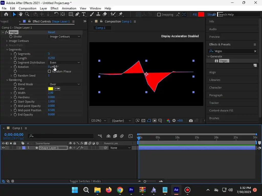The width and height of the screenshot is (262, 196).
Task: Collapse the Rendering group
Action: [7, 80]
